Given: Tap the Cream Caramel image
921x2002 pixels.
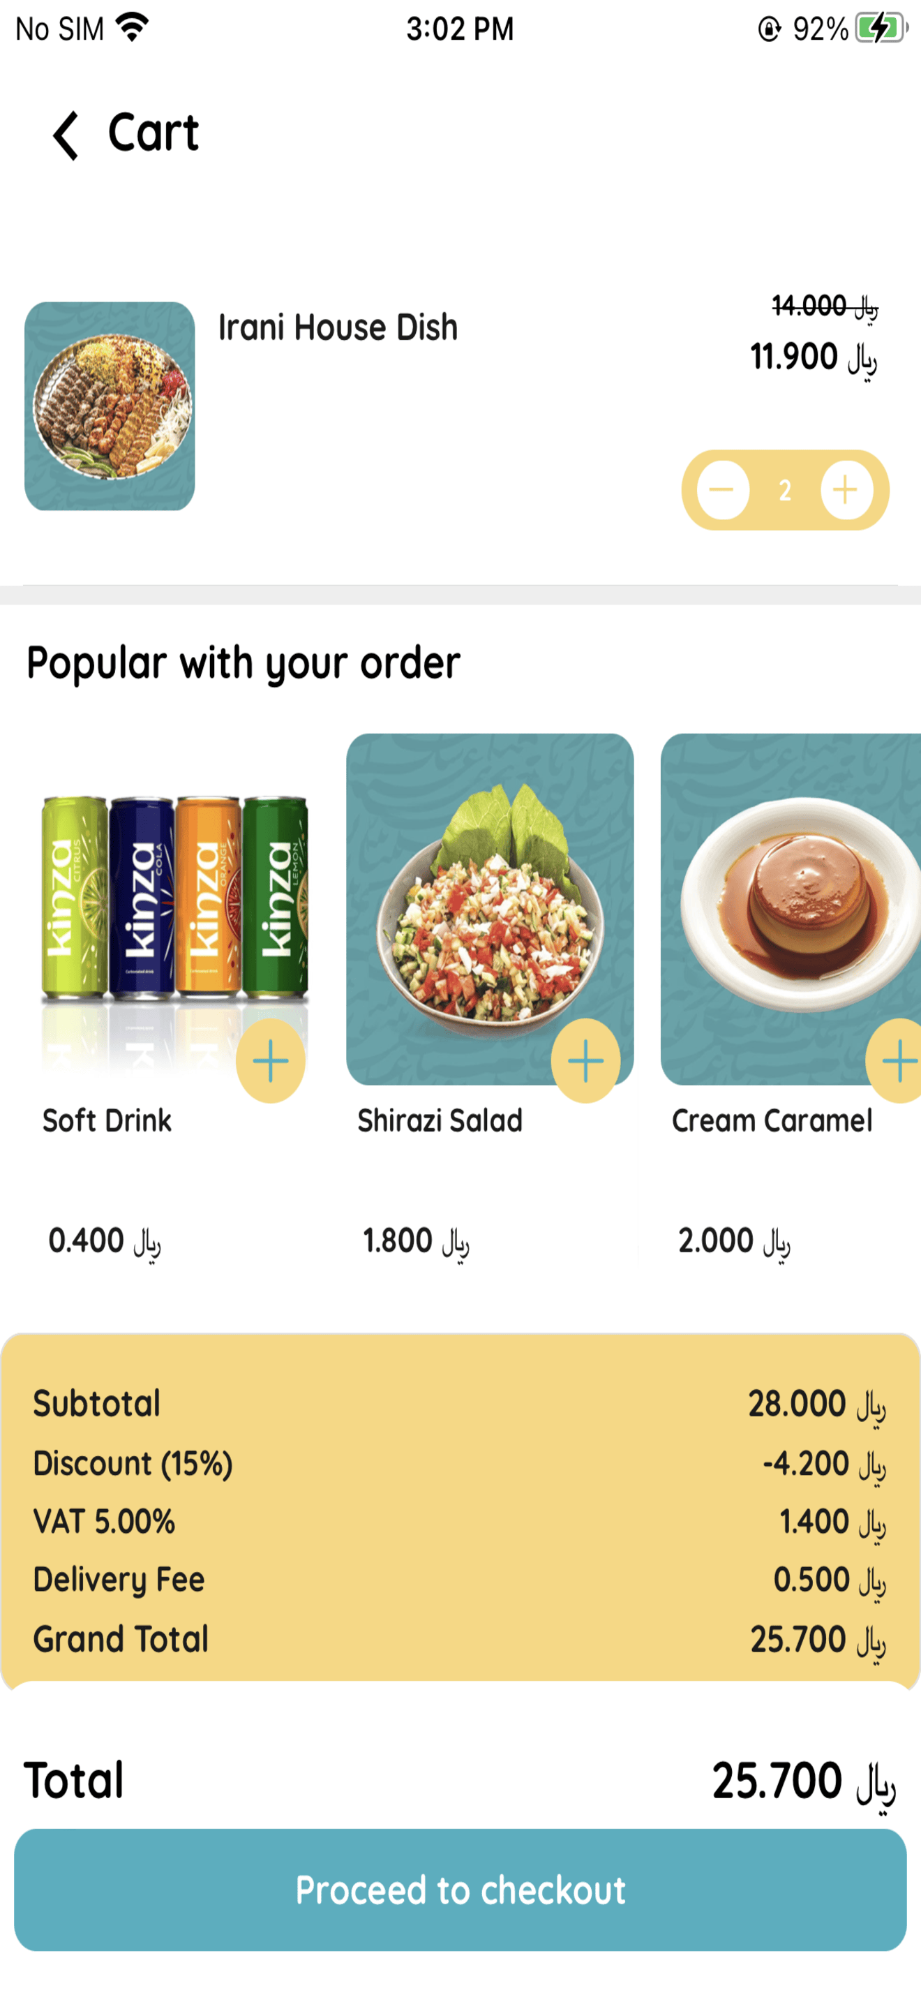Looking at the screenshot, I should (791, 910).
